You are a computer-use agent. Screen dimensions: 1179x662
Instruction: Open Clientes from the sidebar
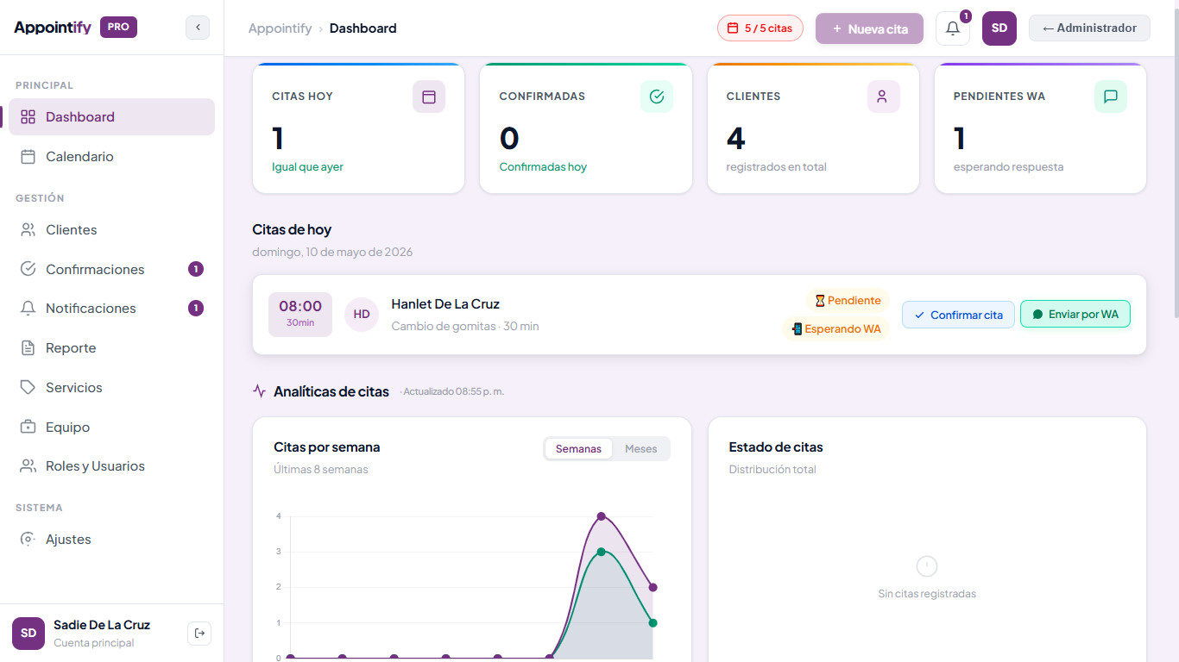(x=111, y=230)
